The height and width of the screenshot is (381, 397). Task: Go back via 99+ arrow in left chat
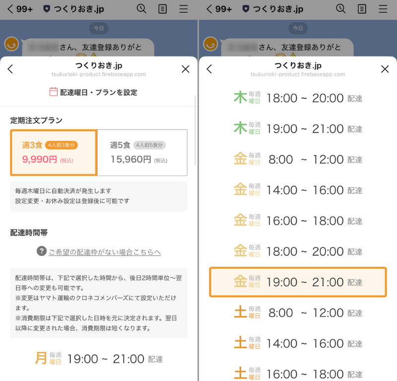point(20,9)
